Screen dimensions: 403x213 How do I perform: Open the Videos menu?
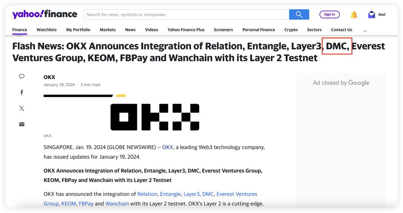point(152,29)
